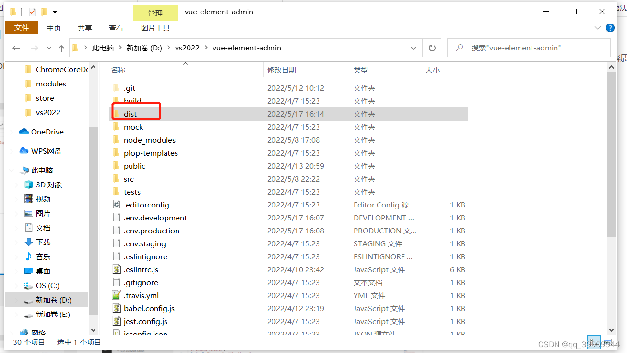Open quick access toolbar customize dropdown
Viewport: 627px width, 353px height.
click(55, 12)
